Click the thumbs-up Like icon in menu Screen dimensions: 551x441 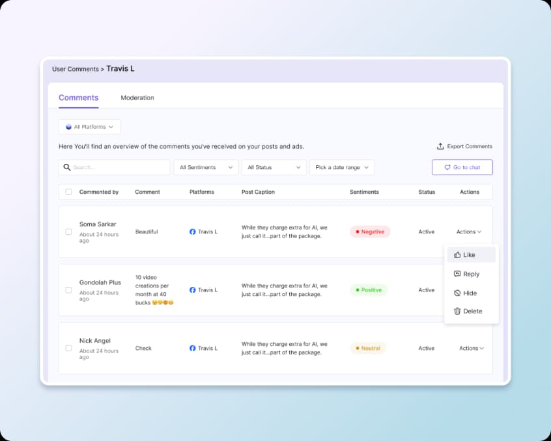[457, 255]
